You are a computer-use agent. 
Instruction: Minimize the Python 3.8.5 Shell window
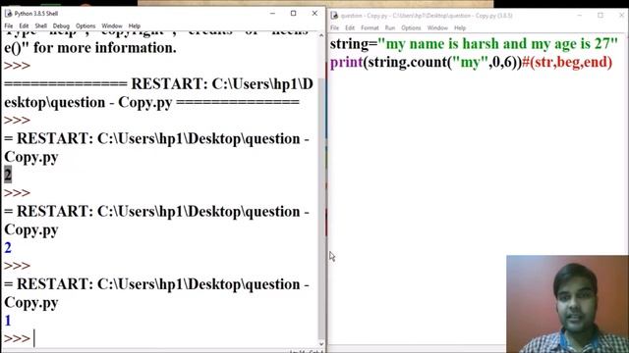(273, 14)
